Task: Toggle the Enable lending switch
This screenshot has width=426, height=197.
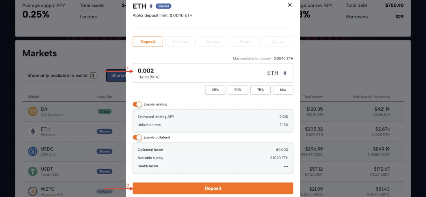Action: click(x=137, y=104)
